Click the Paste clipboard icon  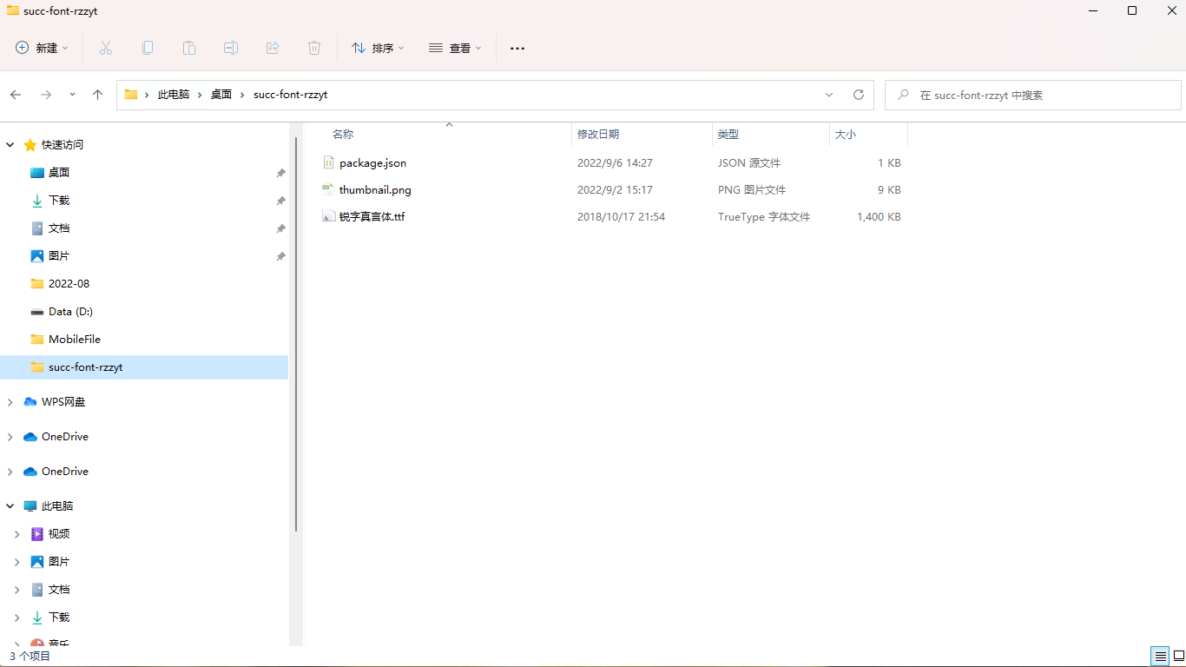(189, 48)
